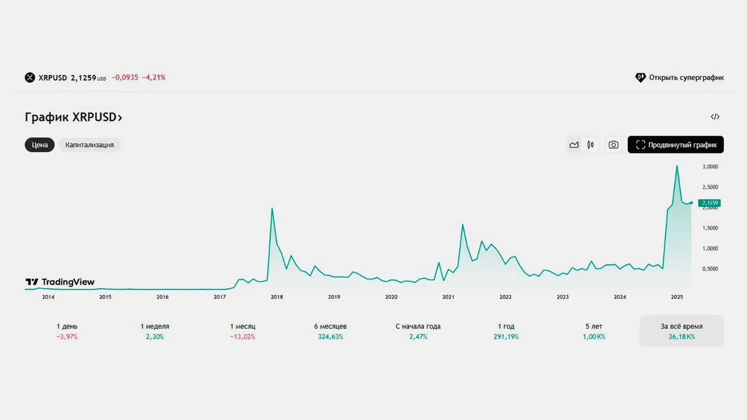Choose 6 месяцев period
The width and height of the screenshot is (747, 420).
tap(330, 331)
